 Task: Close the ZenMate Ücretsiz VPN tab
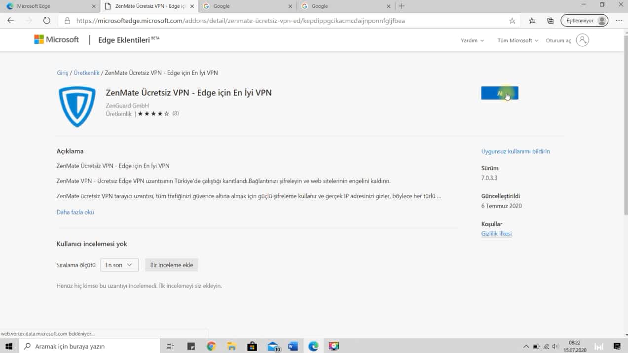[192, 6]
